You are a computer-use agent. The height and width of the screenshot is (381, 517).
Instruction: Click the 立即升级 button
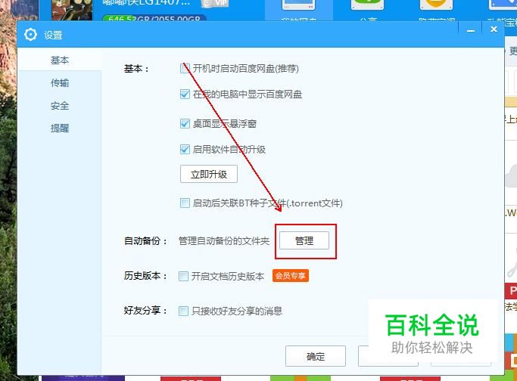pos(209,174)
